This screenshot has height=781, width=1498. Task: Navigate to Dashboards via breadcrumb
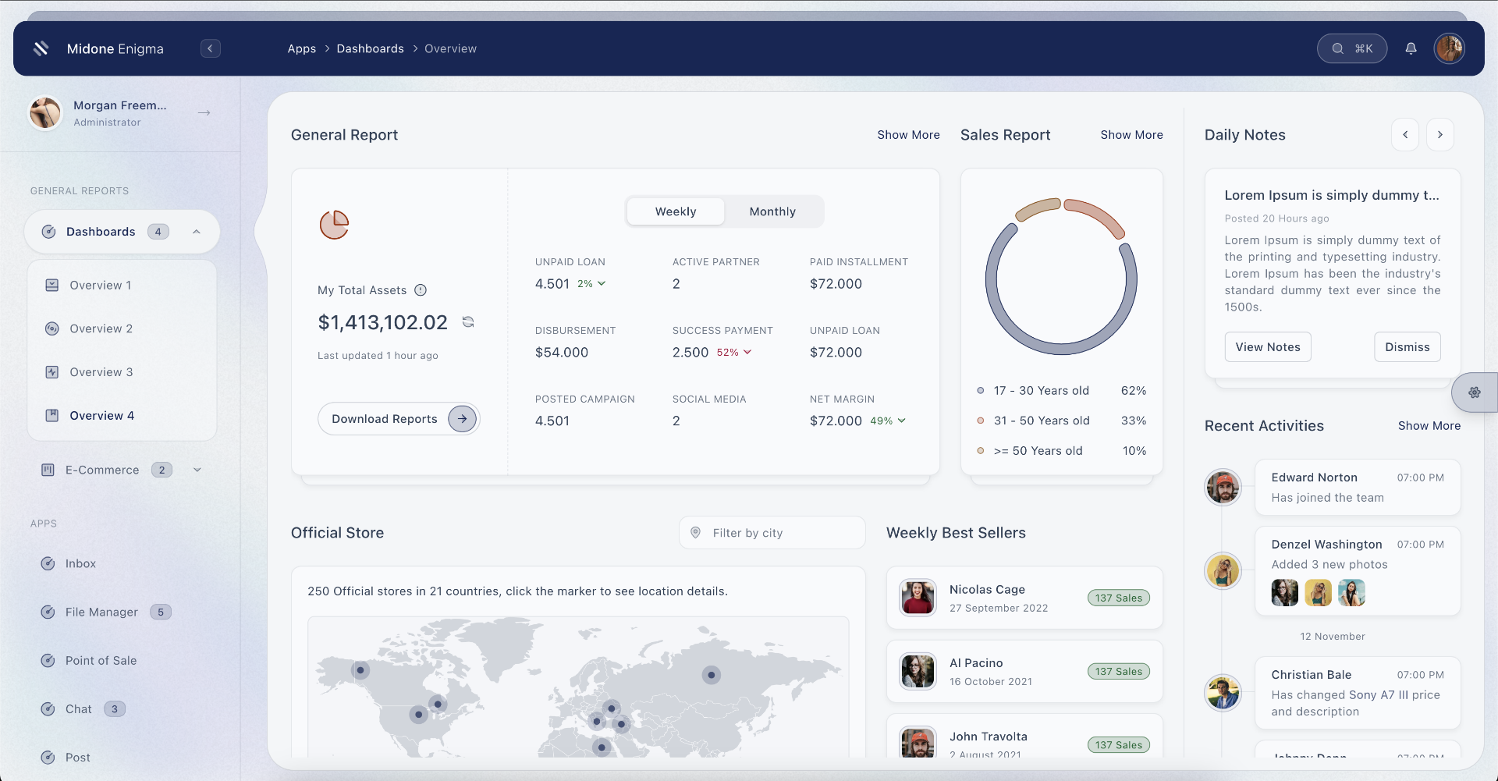pyautogui.click(x=371, y=48)
